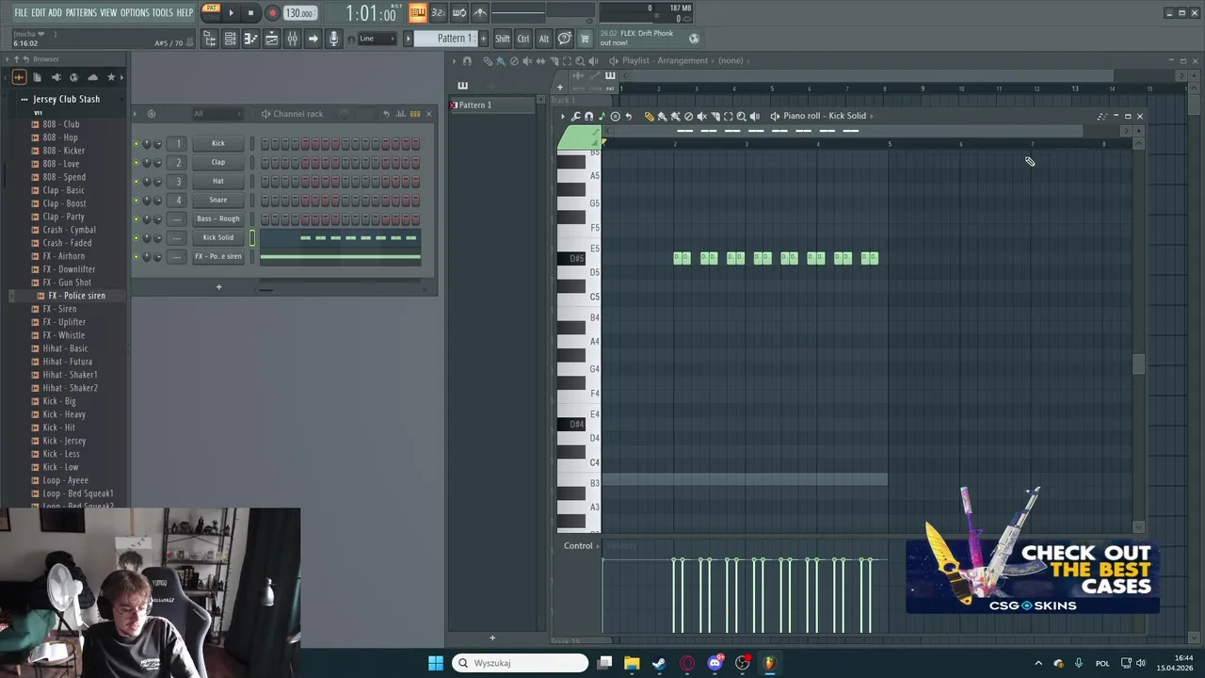1205x678 pixels.
Task: Open Channel rack menu arrow
Action: click(x=135, y=114)
